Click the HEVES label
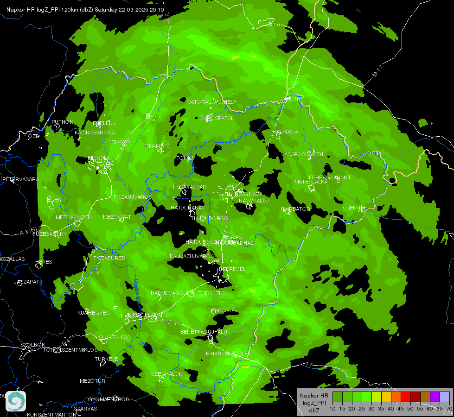Screen dimensions: 454x417 tap(44, 262)
